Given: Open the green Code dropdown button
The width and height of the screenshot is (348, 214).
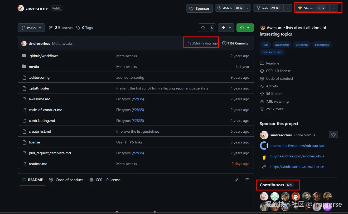Looking at the screenshot, I should [245, 28].
